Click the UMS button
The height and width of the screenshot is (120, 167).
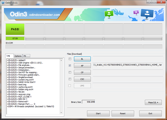(82, 86)
